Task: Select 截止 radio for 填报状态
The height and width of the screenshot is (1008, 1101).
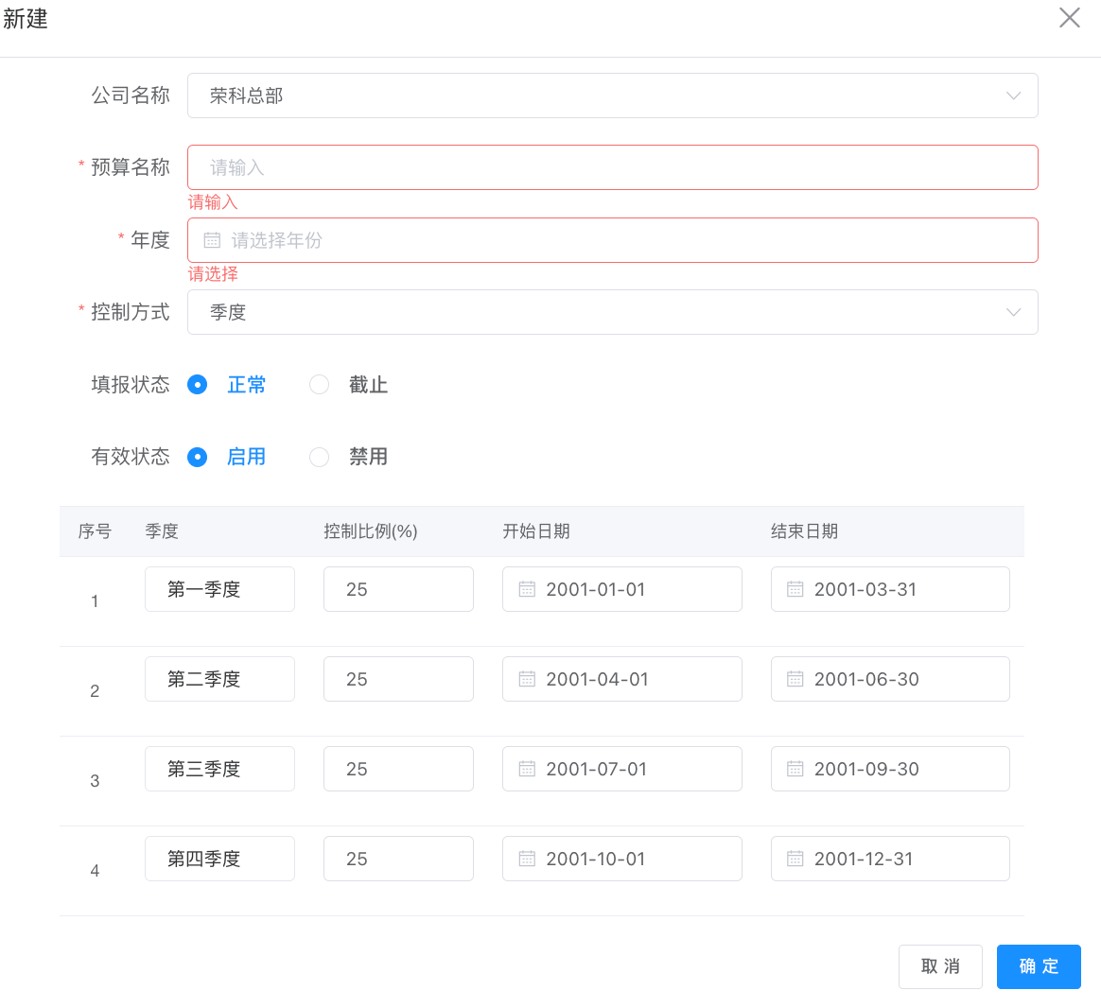Action: tap(320, 385)
